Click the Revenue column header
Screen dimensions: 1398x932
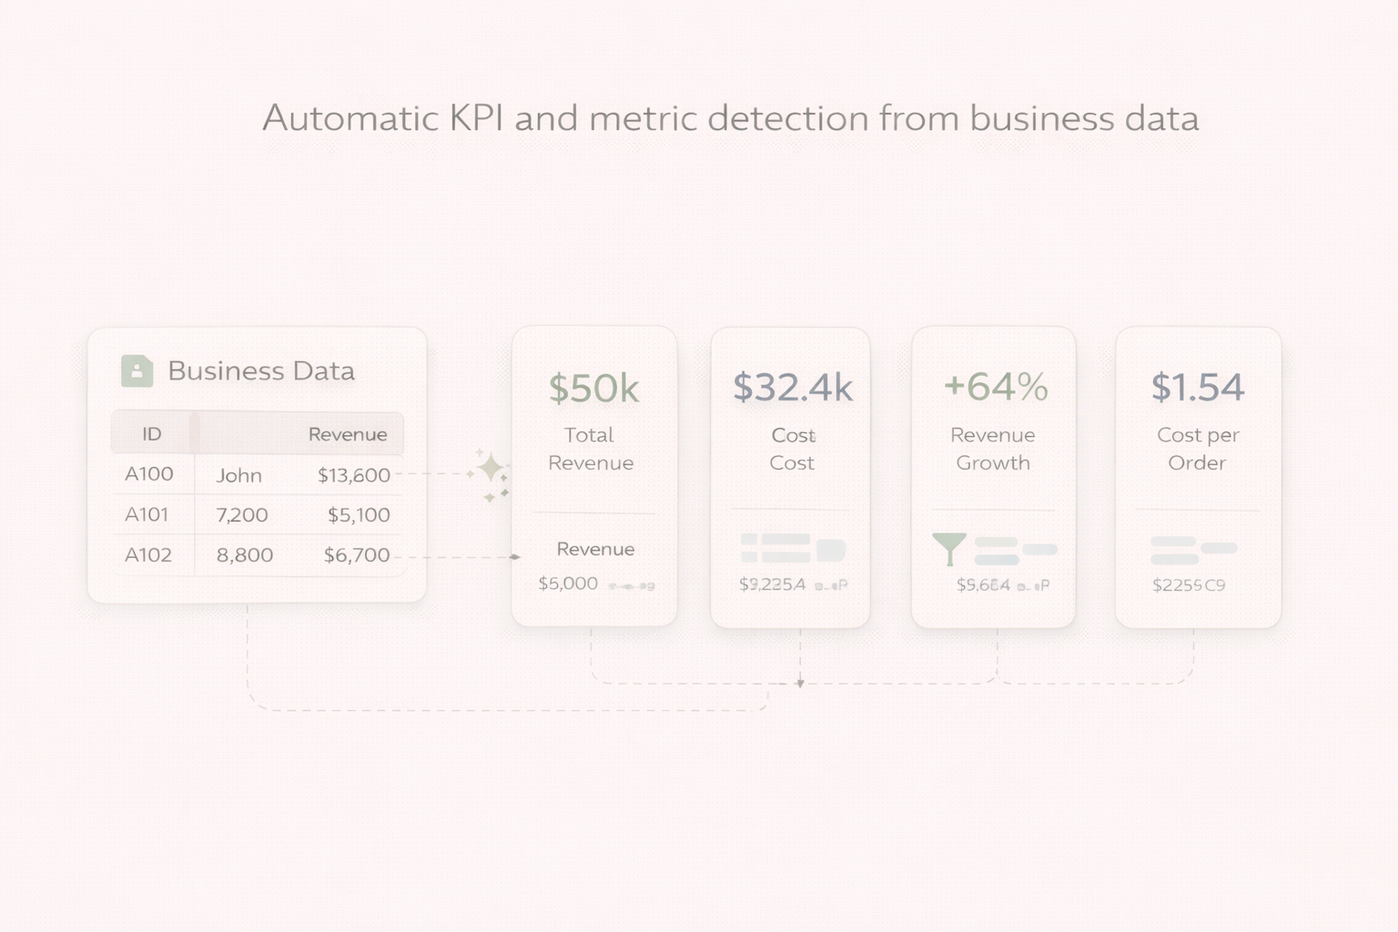point(348,434)
